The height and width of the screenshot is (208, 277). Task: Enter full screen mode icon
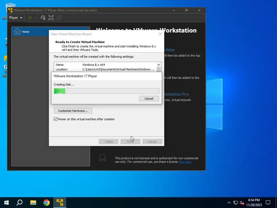(x=51, y=18)
